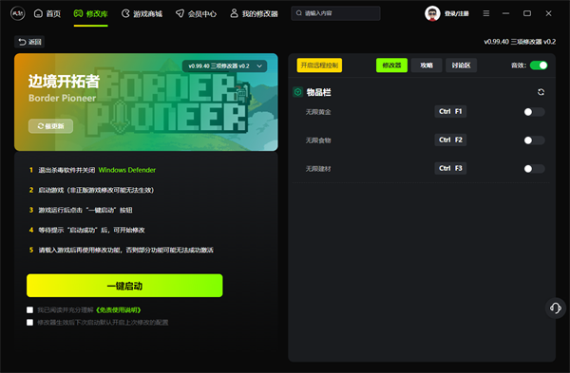The height and width of the screenshot is (373, 570).
Task: Disable the 音效 sound toggle
Action: pos(539,65)
